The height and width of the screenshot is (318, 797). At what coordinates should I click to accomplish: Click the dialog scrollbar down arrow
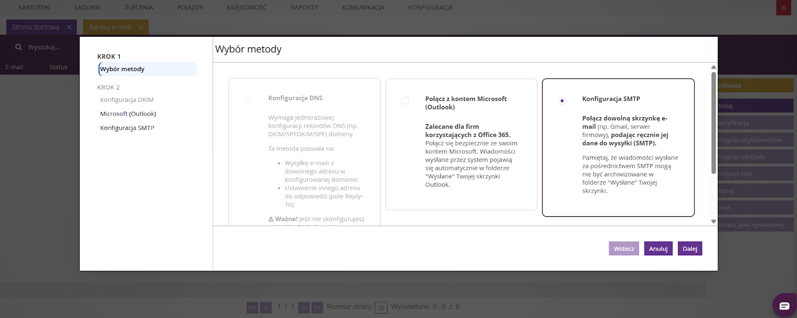pyautogui.click(x=713, y=222)
